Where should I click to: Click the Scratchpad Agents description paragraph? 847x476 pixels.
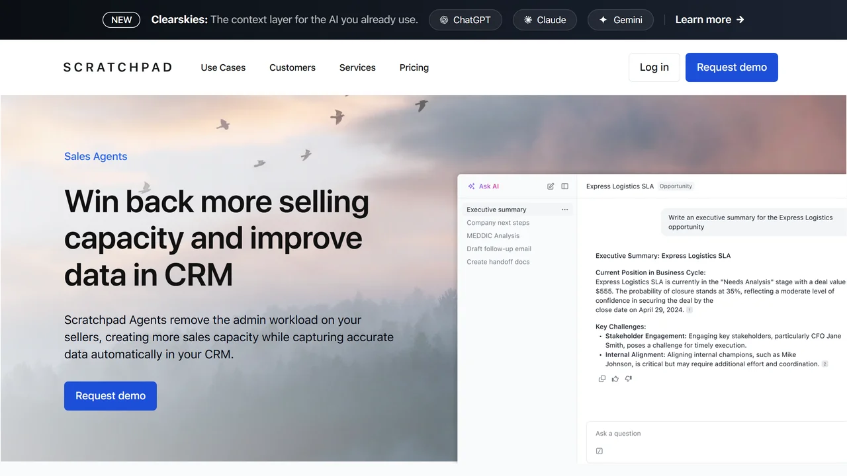[229, 337]
